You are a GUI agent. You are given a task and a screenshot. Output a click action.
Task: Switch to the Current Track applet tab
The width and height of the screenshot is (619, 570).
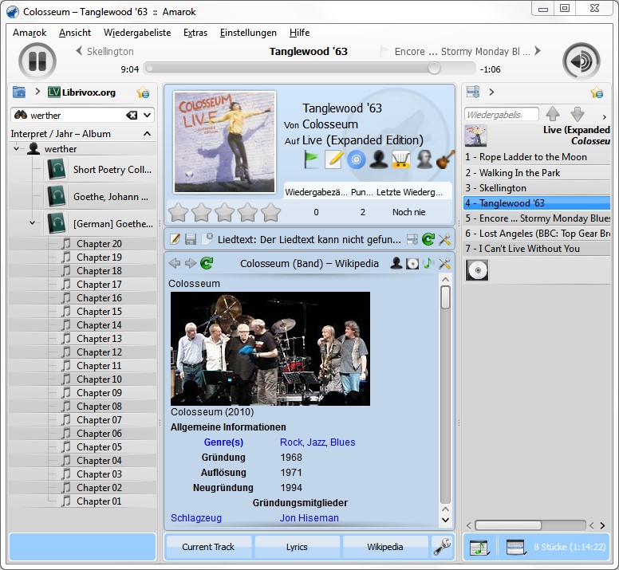pyautogui.click(x=208, y=547)
